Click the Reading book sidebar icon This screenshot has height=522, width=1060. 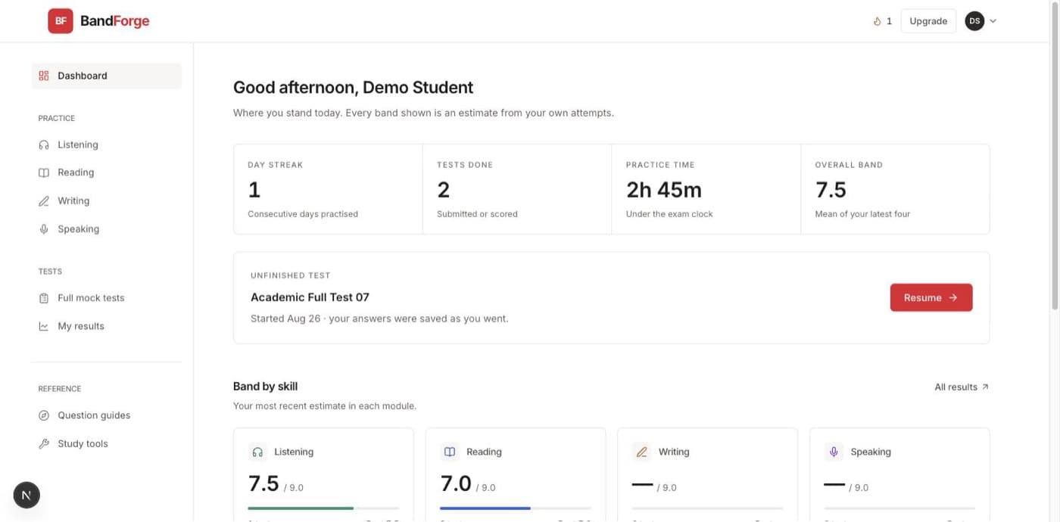(44, 172)
